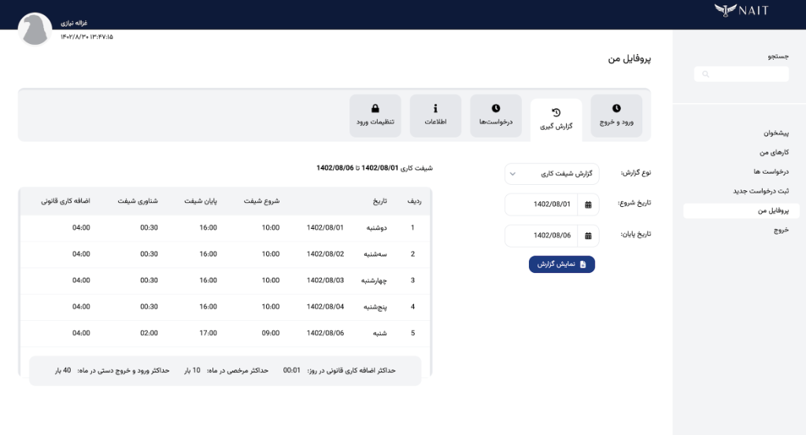Click the نمایش گزارش button
This screenshot has height=435, width=806.
coord(562,264)
